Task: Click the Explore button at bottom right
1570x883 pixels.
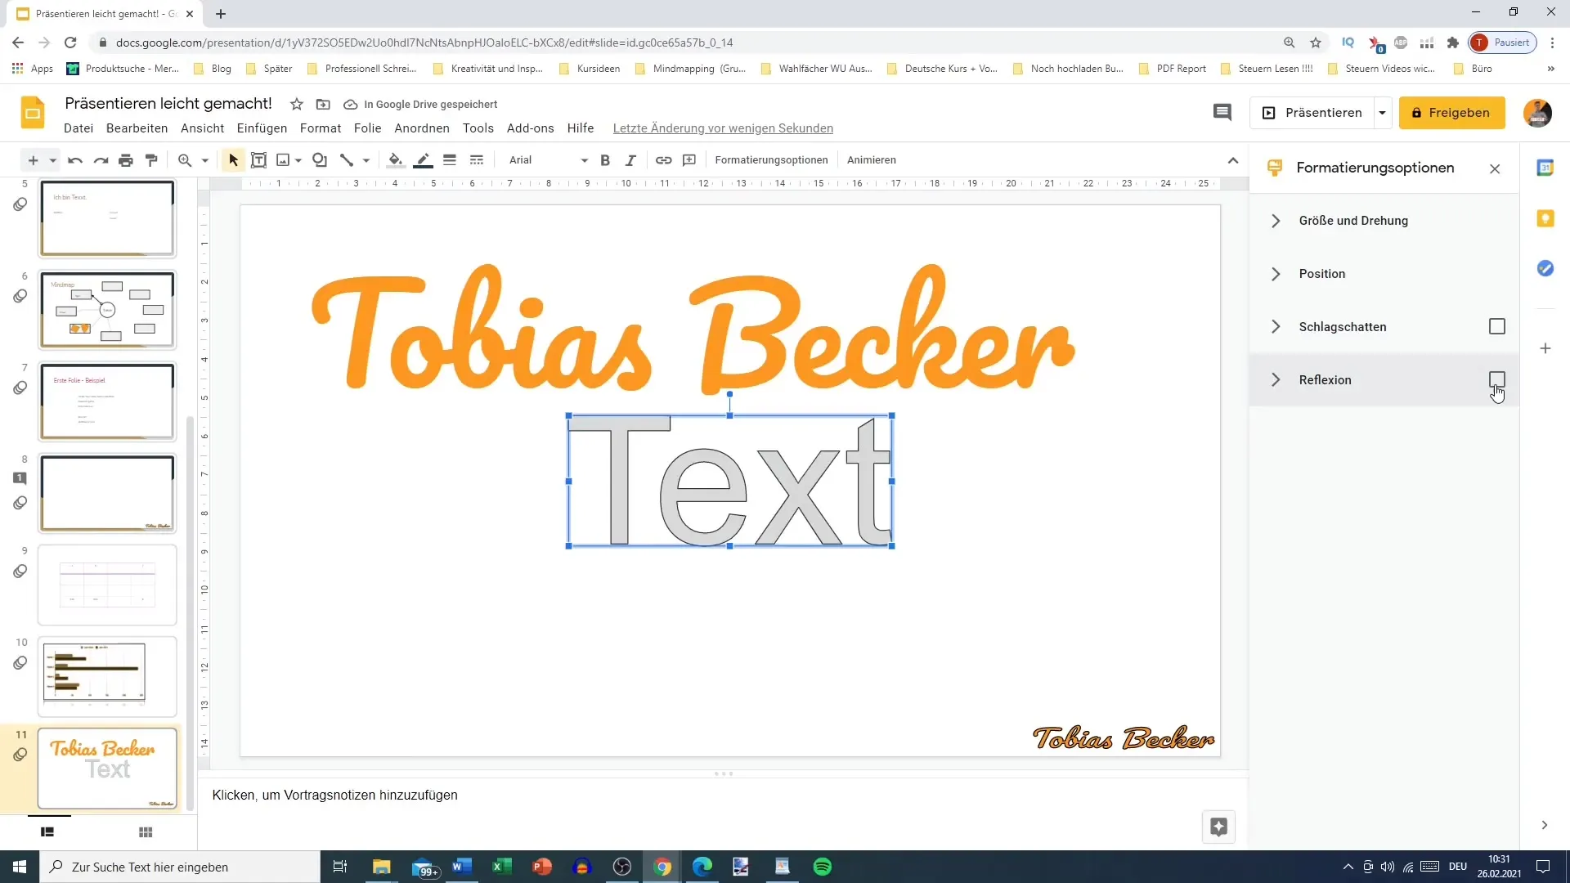Action: point(1218,827)
